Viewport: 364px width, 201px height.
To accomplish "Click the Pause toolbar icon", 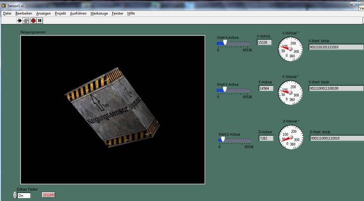I will [x=40, y=21].
